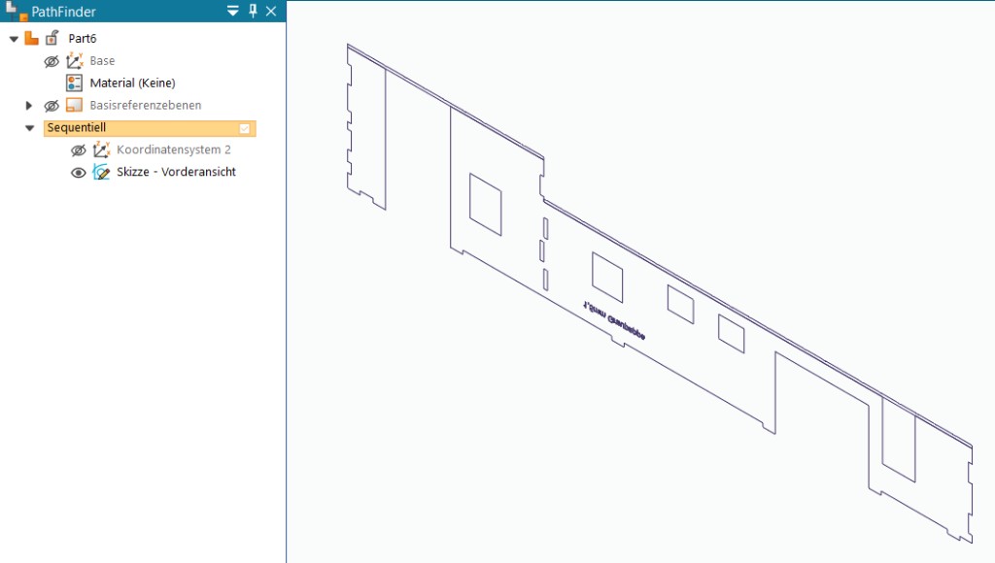Select Material (Keine) in the tree

click(132, 83)
